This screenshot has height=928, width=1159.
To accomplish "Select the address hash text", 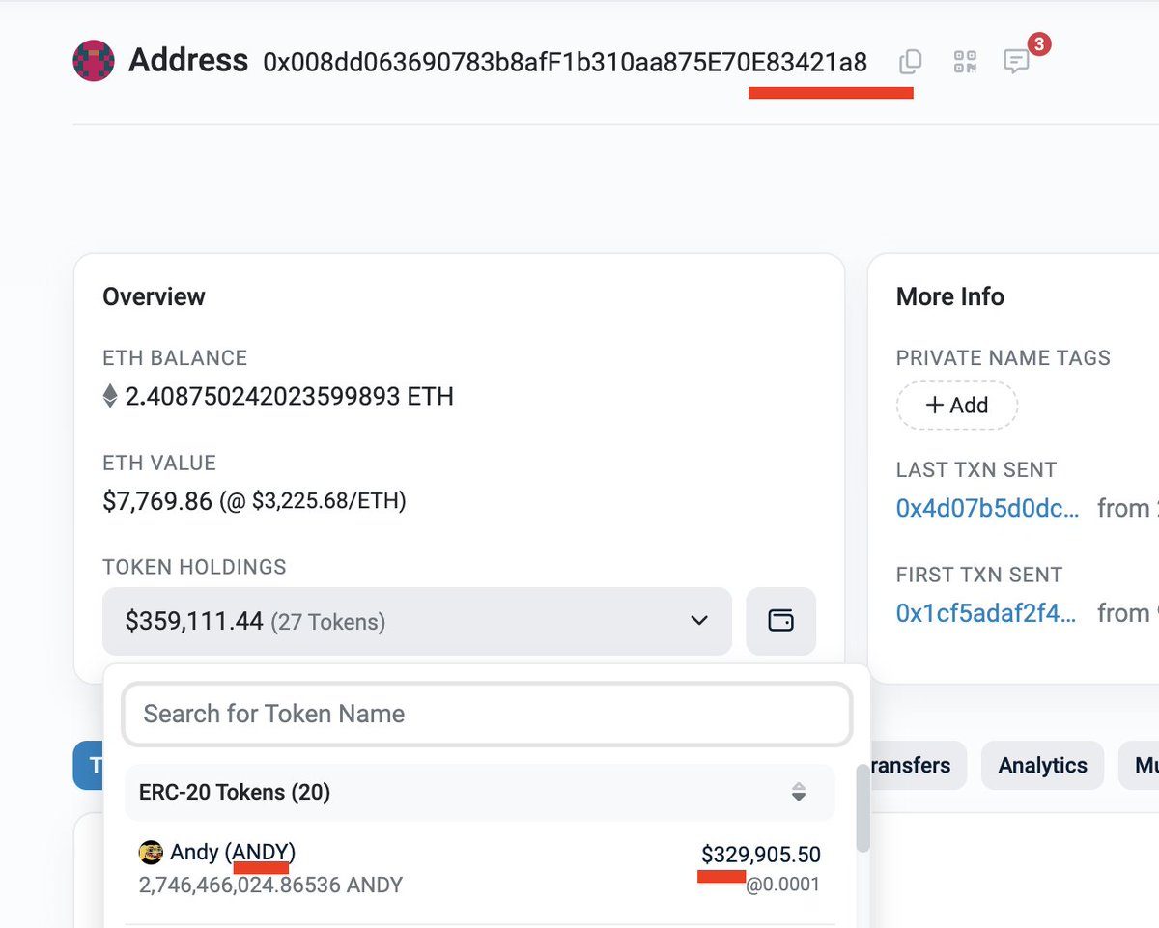I will pyautogui.click(x=565, y=63).
